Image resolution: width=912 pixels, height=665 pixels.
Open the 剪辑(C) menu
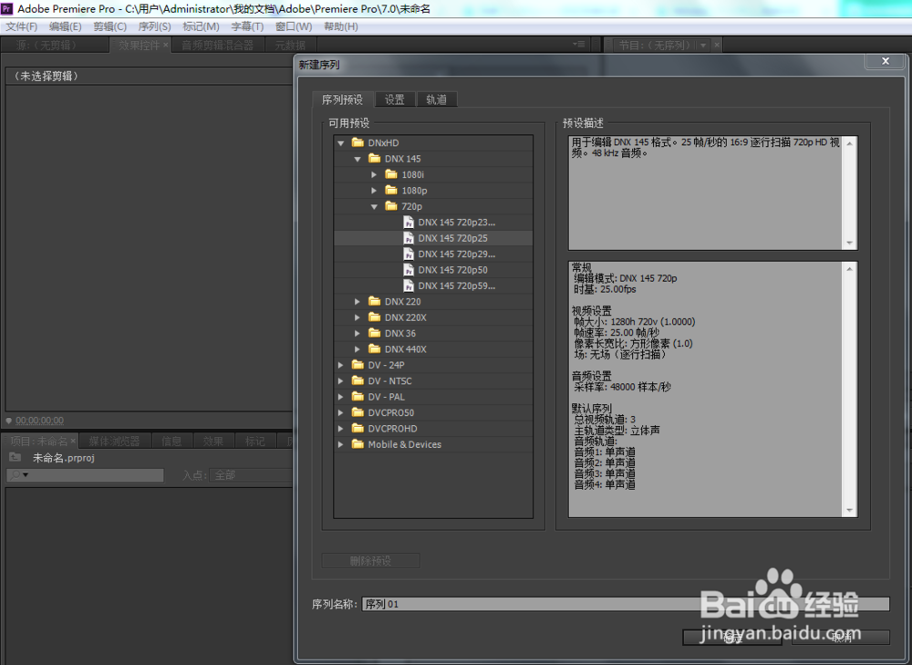[110, 26]
